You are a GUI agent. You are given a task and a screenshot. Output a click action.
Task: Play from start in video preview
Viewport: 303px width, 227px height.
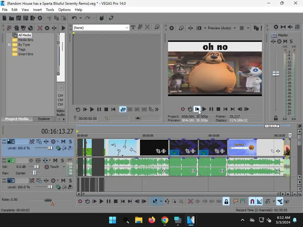197,109
